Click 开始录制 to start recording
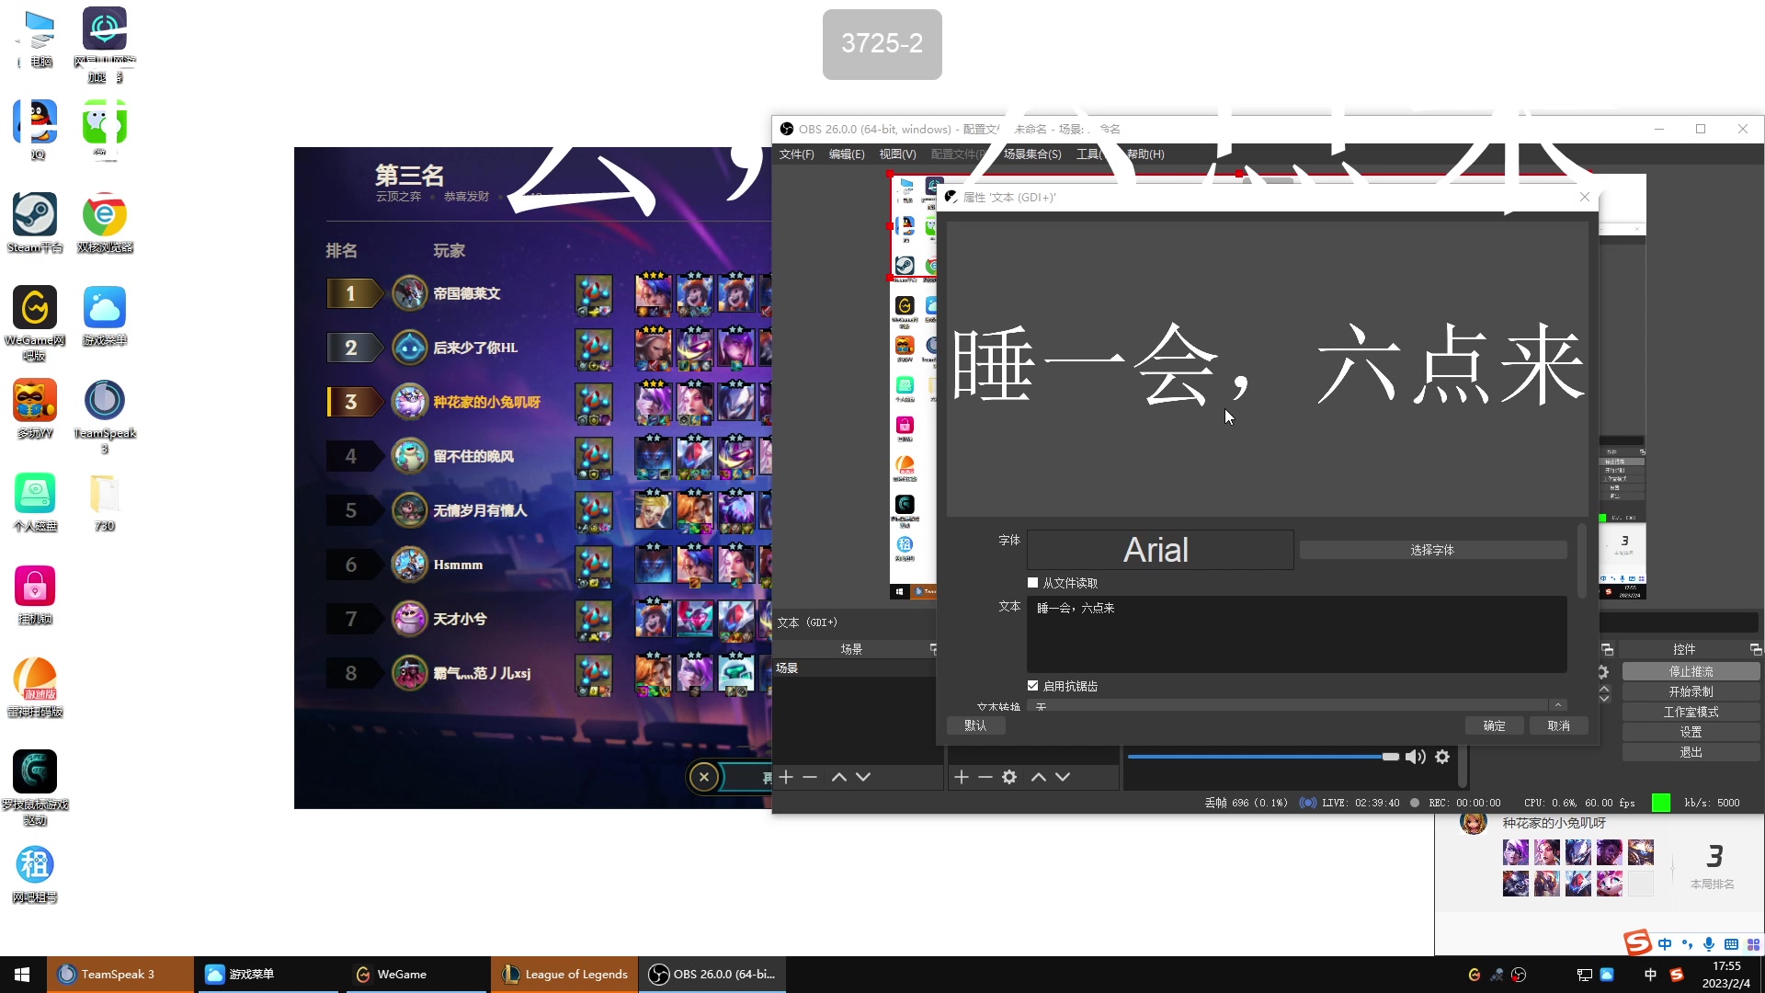Image resolution: width=1765 pixels, height=993 pixels. (x=1691, y=691)
